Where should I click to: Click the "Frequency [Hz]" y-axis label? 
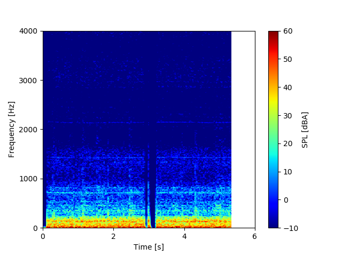[12, 129]
